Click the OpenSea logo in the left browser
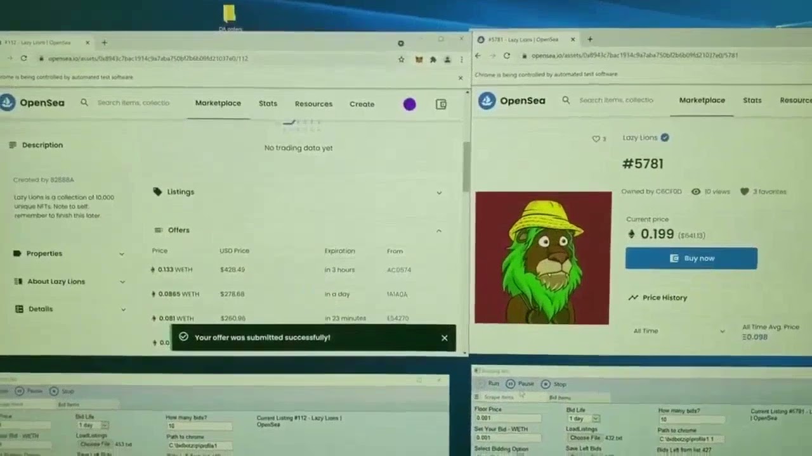 [32, 103]
